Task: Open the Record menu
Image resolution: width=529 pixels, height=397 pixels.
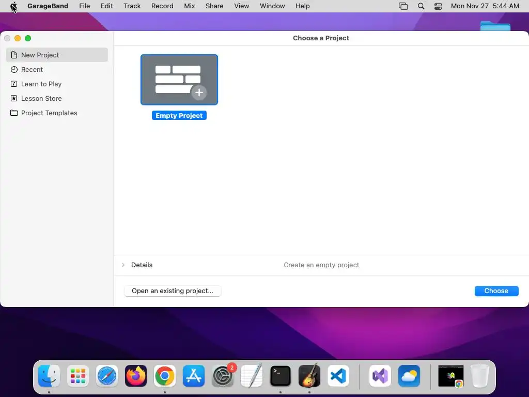Action: (x=162, y=6)
